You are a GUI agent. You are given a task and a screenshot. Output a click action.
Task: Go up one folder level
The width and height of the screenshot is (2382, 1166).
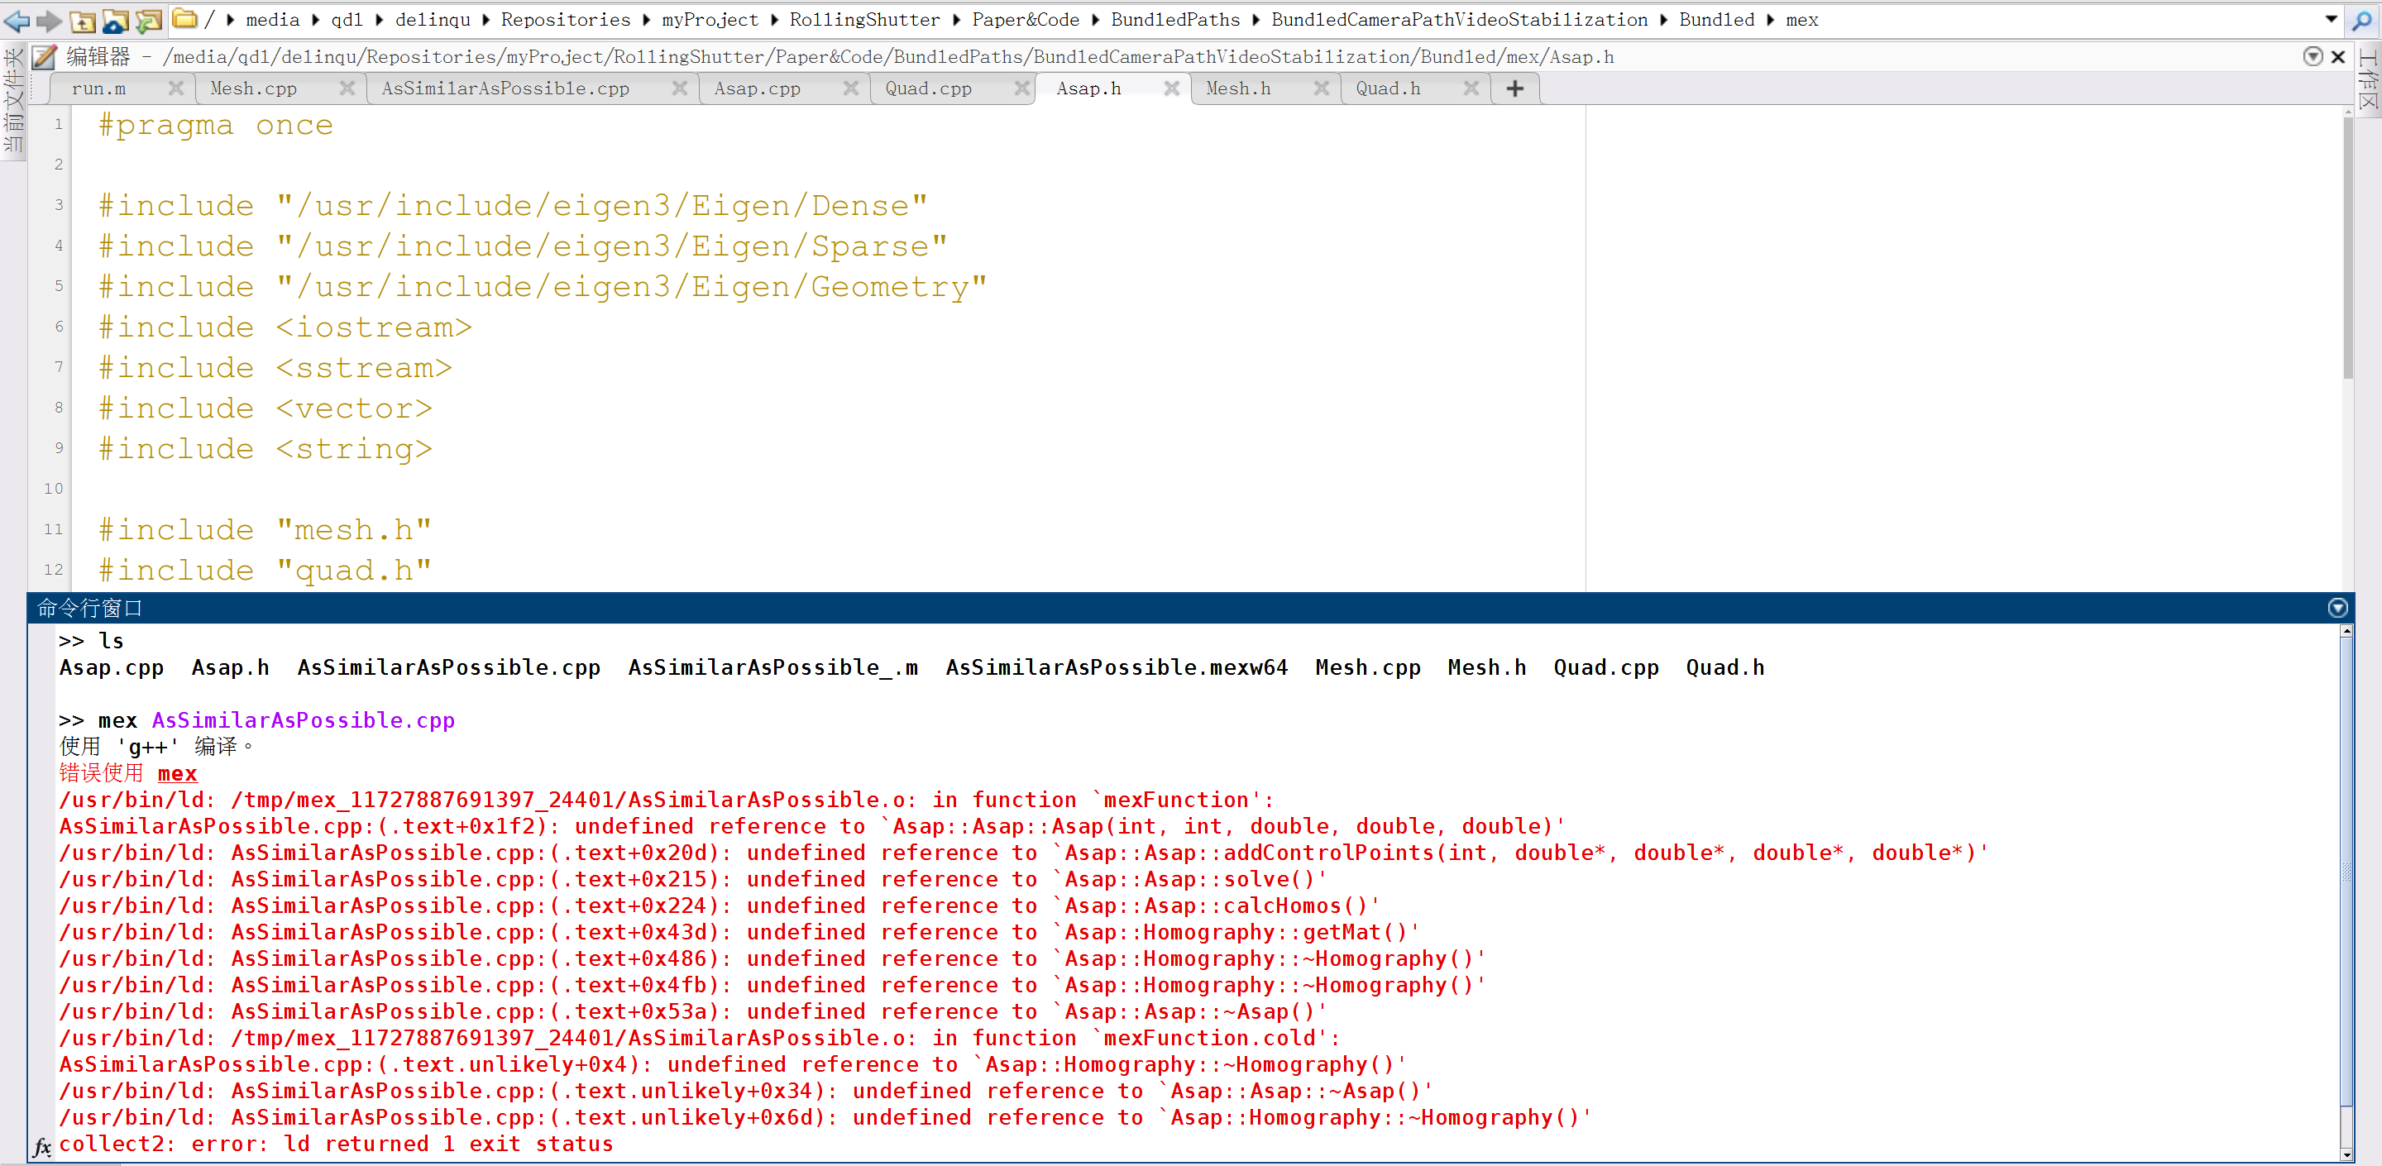pos(83,21)
